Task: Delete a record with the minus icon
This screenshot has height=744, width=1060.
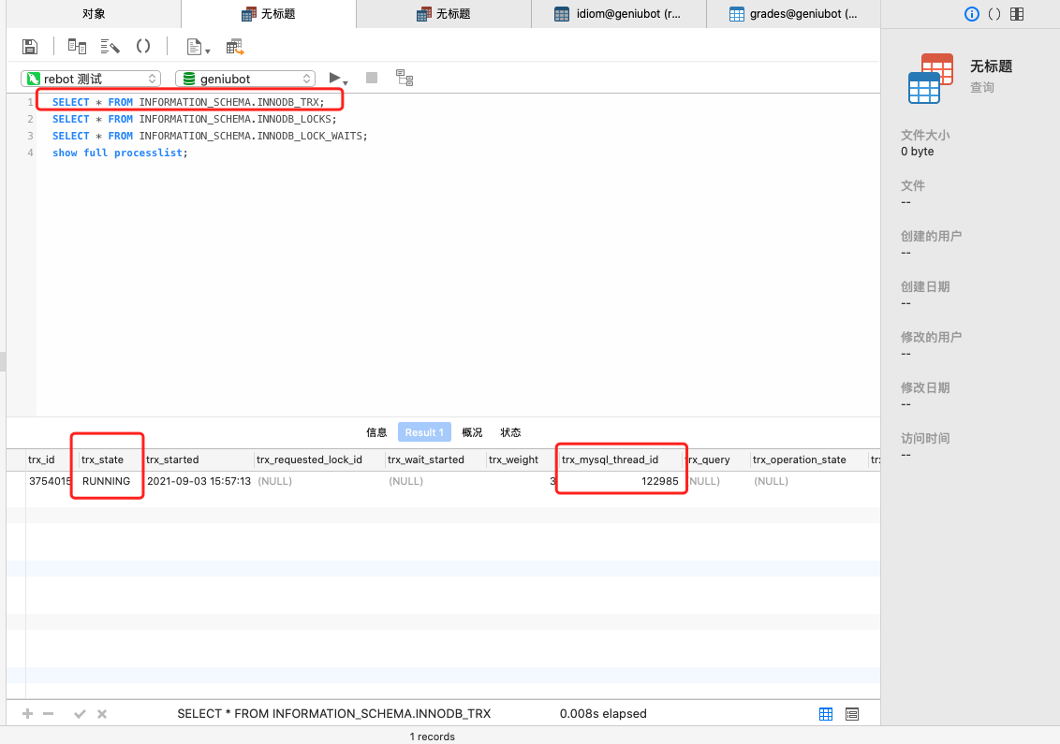Action: pos(48,714)
